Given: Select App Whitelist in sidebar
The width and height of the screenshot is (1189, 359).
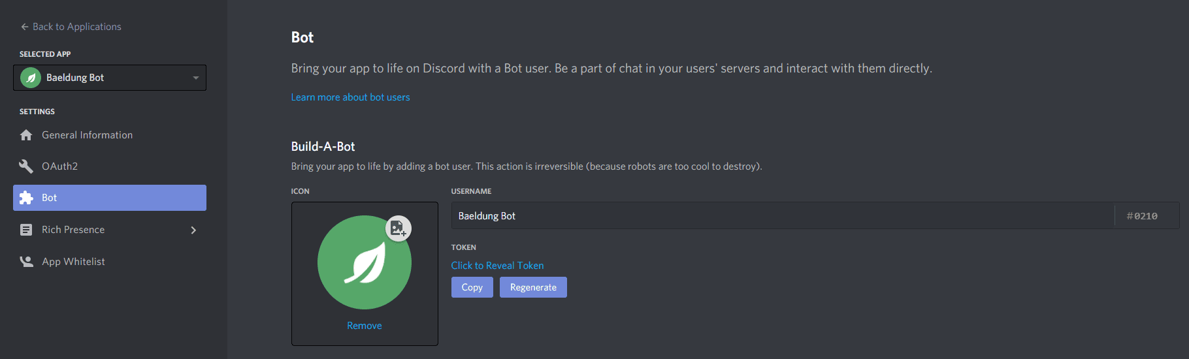Looking at the screenshot, I should (x=73, y=262).
